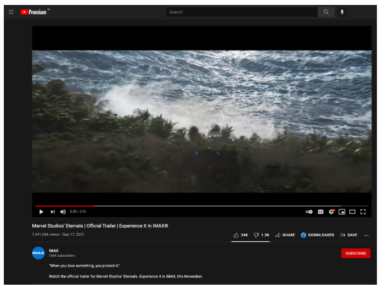Dislike the video with thumbs down
This screenshot has width=378, height=288.
261,235
